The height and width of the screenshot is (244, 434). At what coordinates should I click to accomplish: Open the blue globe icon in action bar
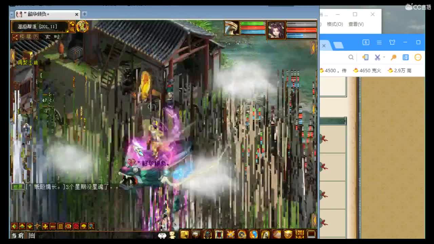point(254,234)
